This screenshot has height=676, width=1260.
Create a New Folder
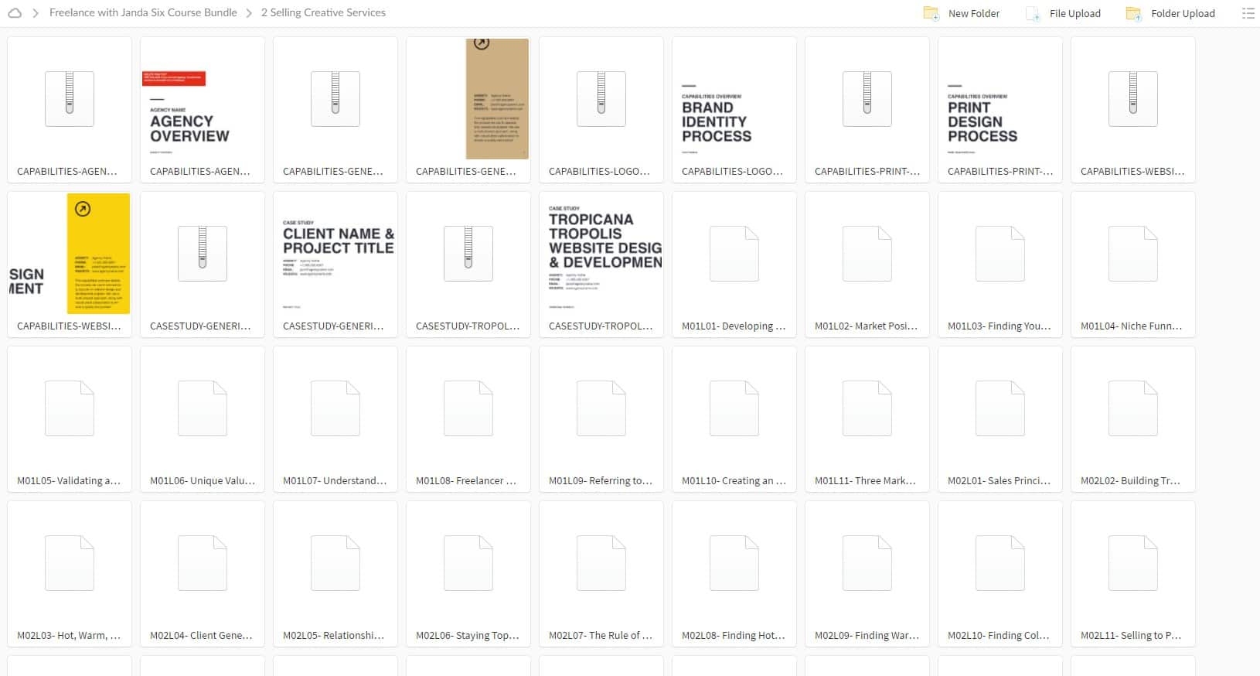(x=962, y=13)
